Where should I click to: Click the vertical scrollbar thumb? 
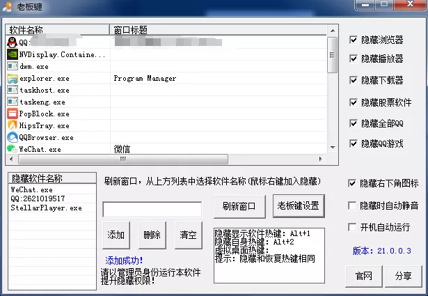[x=332, y=55]
